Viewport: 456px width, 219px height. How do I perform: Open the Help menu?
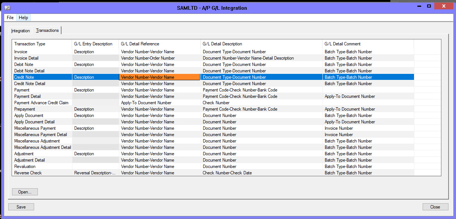23,18
